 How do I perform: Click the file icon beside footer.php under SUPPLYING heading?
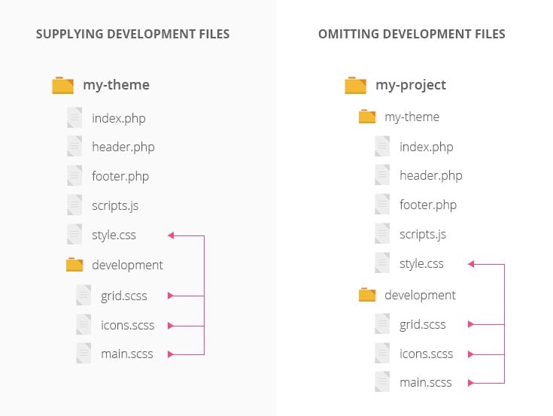tap(74, 175)
